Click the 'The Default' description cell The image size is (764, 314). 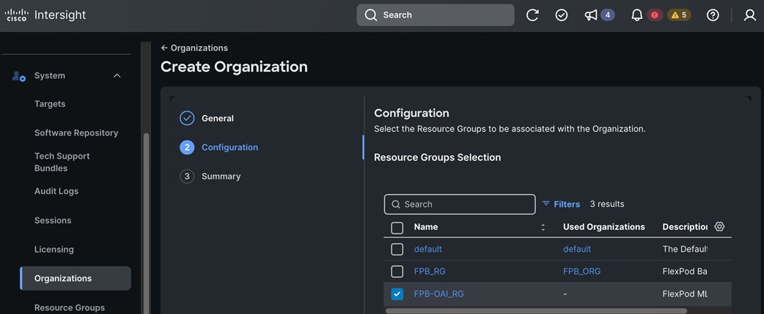pos(685,249)
